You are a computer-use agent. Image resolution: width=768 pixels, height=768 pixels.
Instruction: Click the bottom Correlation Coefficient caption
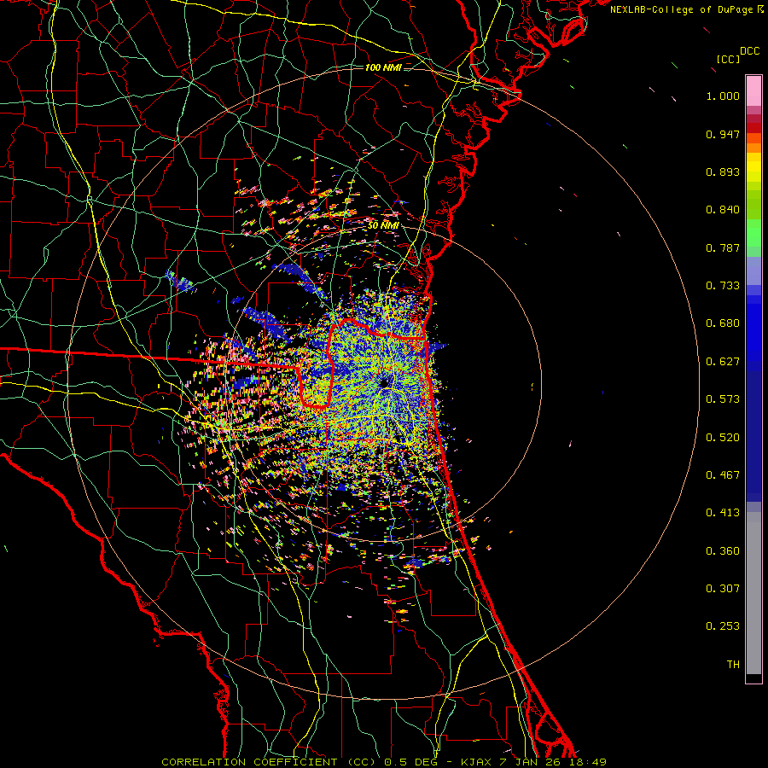[384, 762]
